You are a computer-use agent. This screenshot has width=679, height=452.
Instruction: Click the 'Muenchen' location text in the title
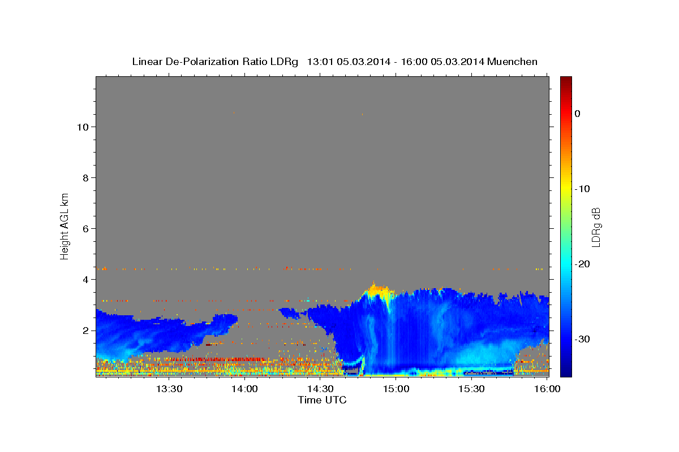click(x=513, y=62)
